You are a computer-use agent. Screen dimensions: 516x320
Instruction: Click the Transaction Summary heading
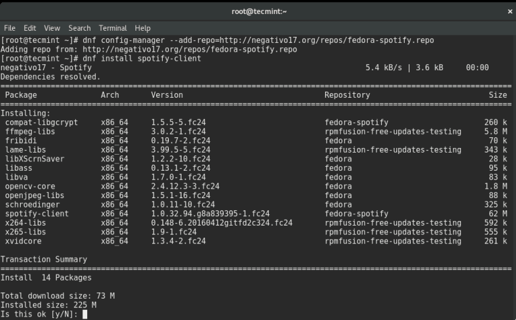click(44, 259)
